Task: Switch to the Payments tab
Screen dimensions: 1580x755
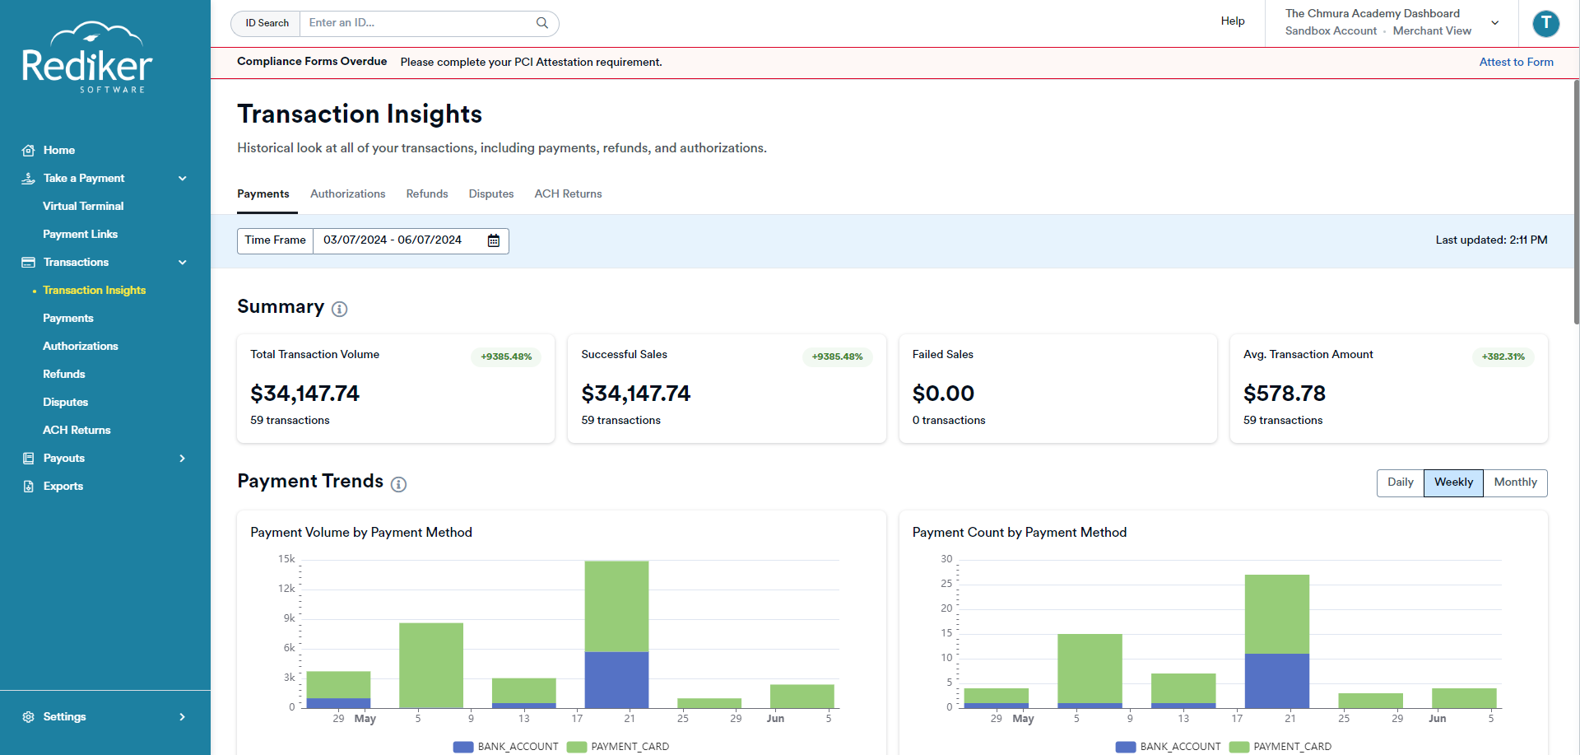Action: point(263,194)
